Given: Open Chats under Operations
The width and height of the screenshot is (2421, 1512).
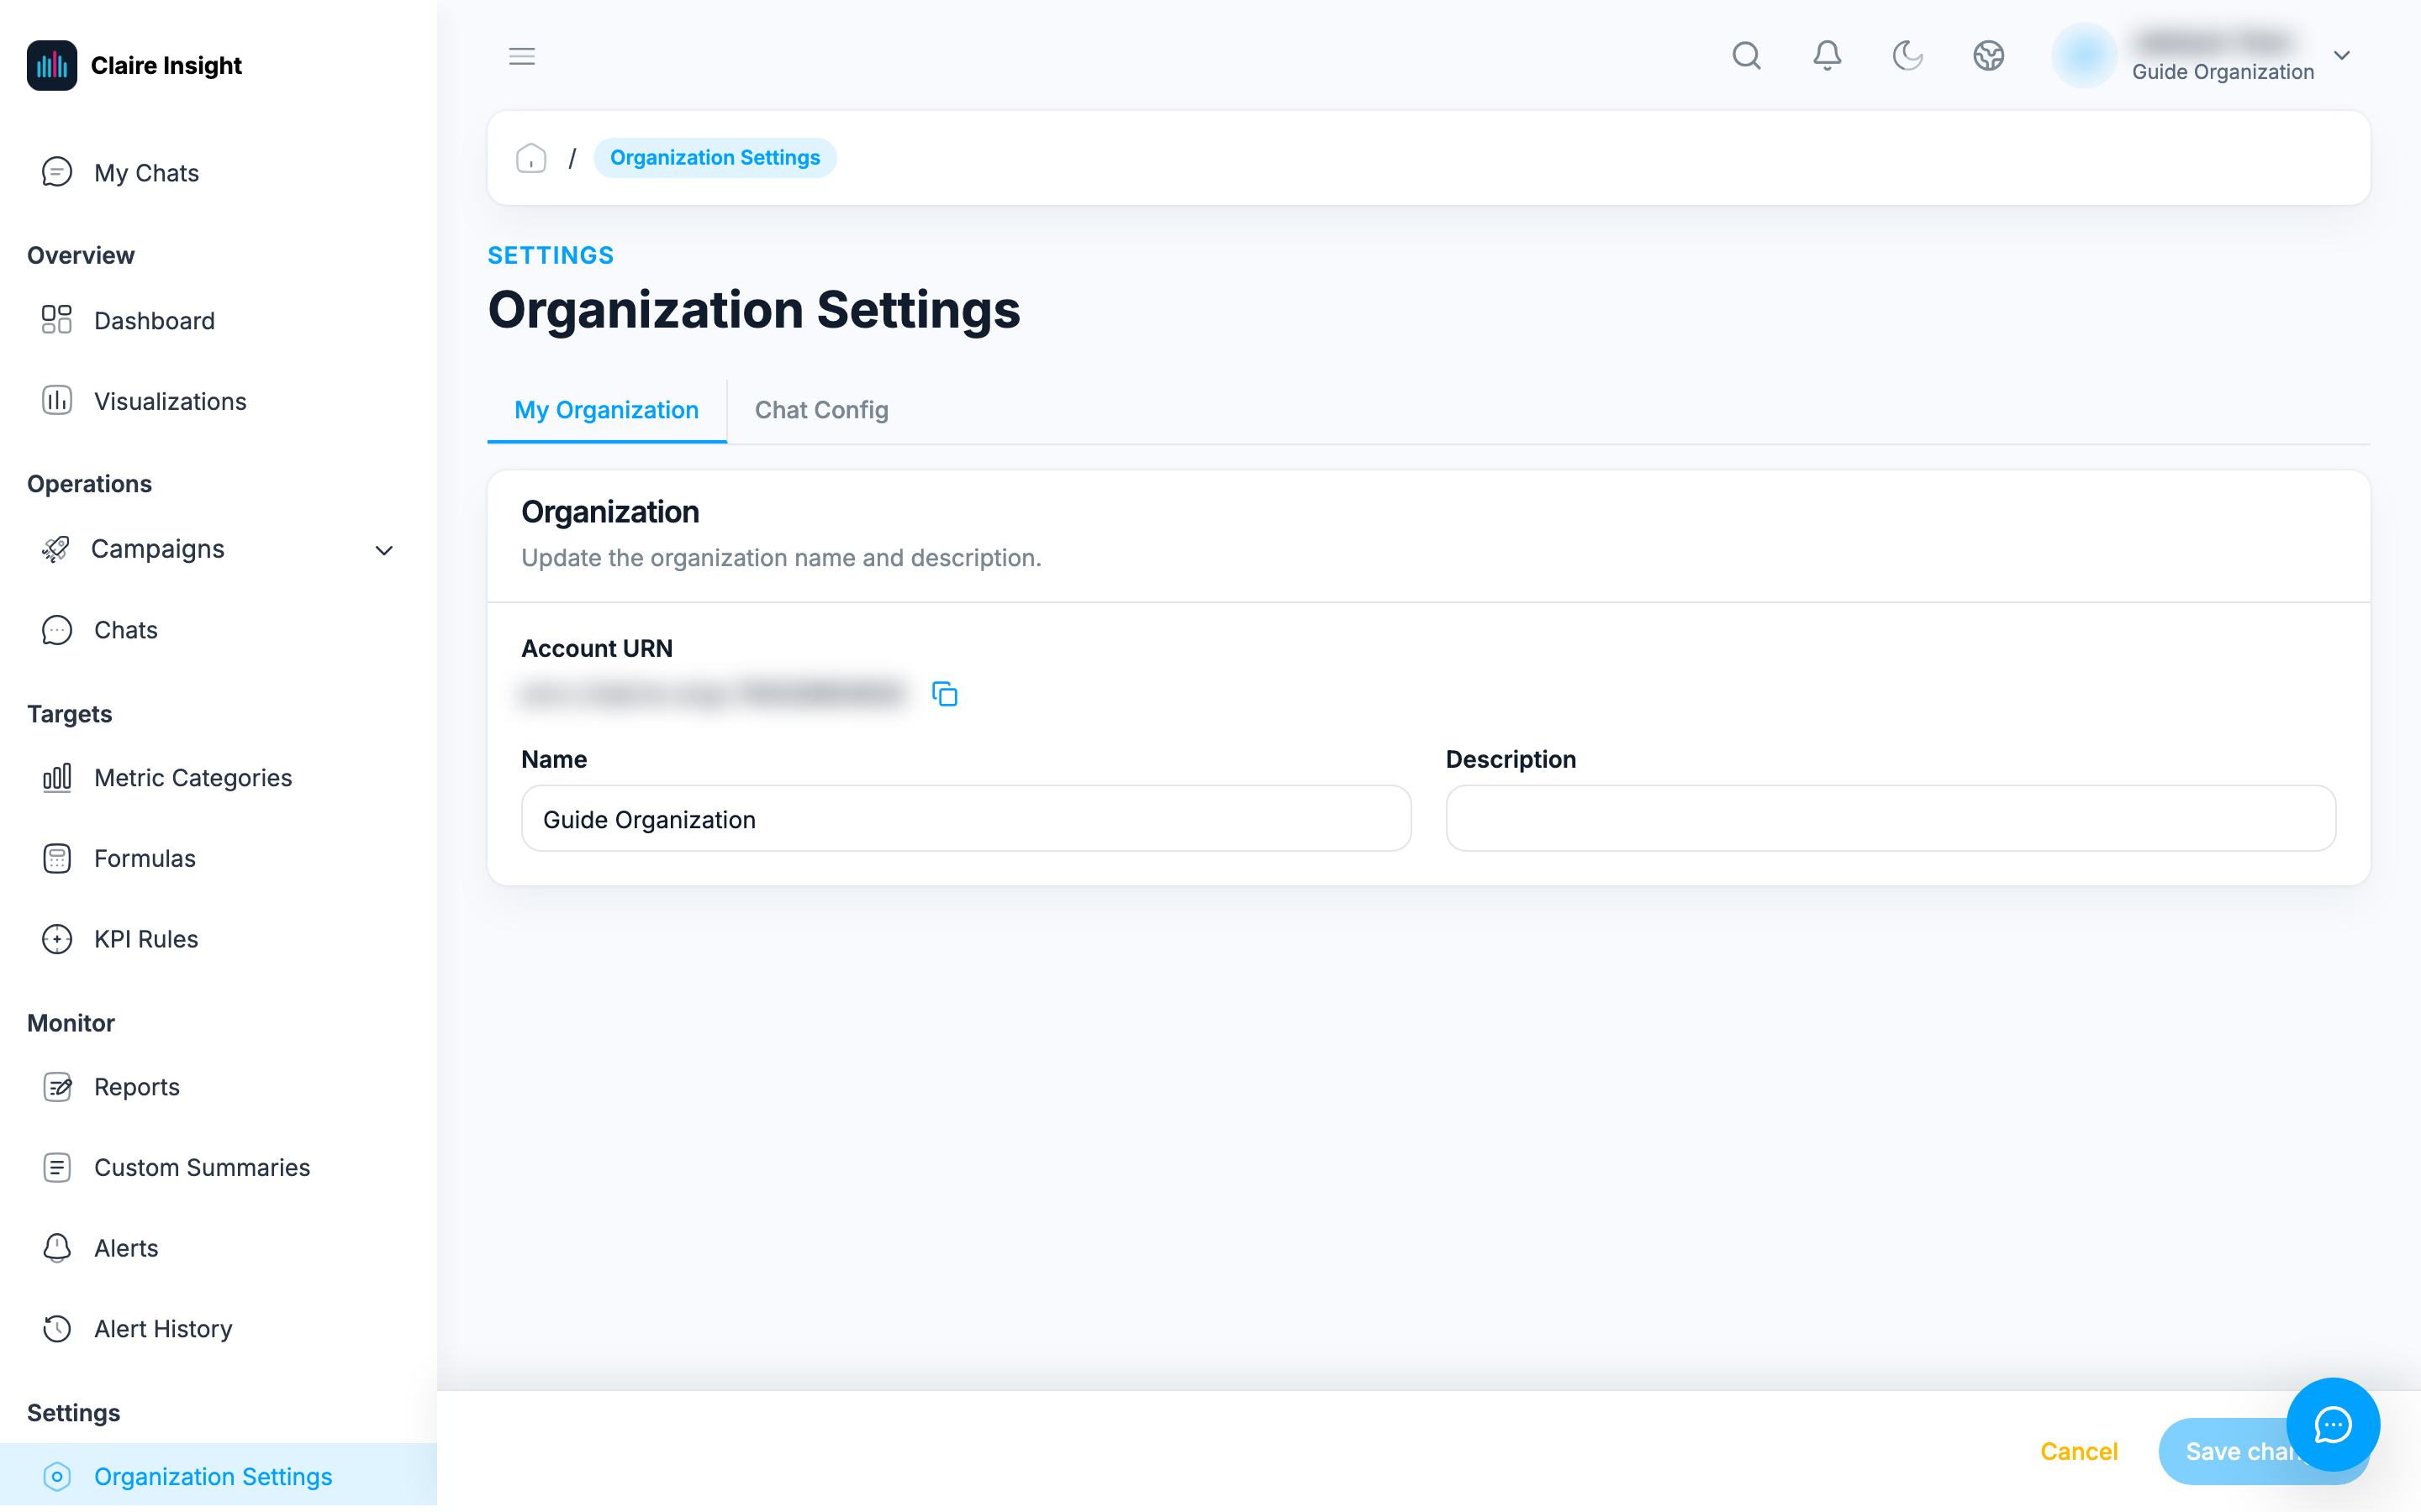Looking at the screenshot, I should point(218,630).
